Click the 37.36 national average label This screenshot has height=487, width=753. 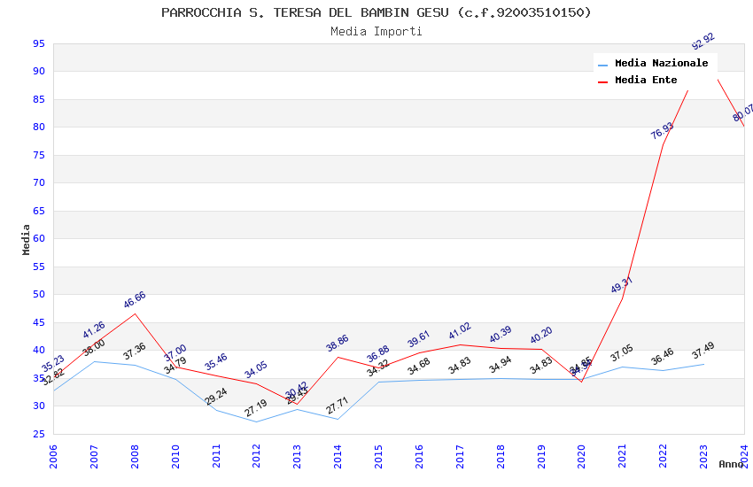point(135,352)
